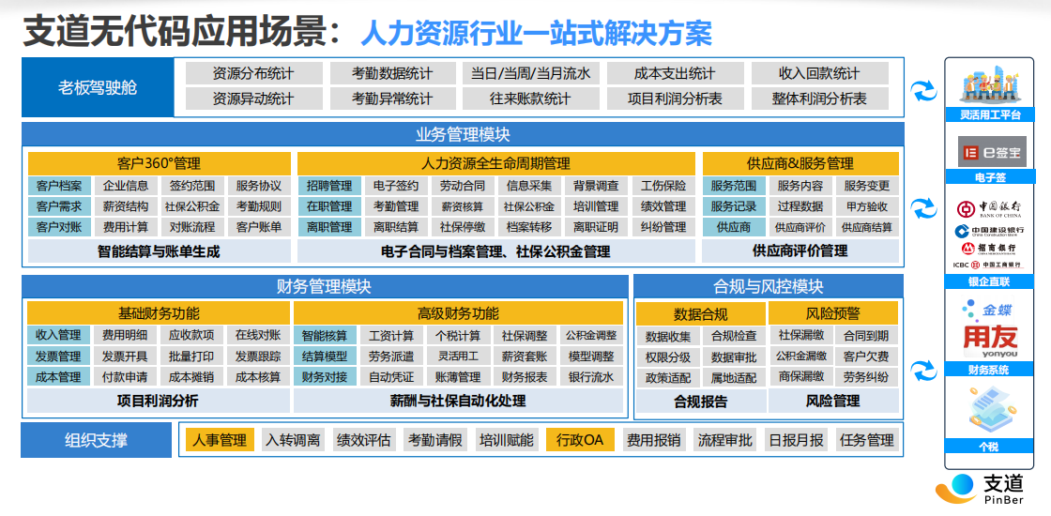
Task: Click the sync arrows beside 老板驾驶舱 row
Action: click(923, 90)
